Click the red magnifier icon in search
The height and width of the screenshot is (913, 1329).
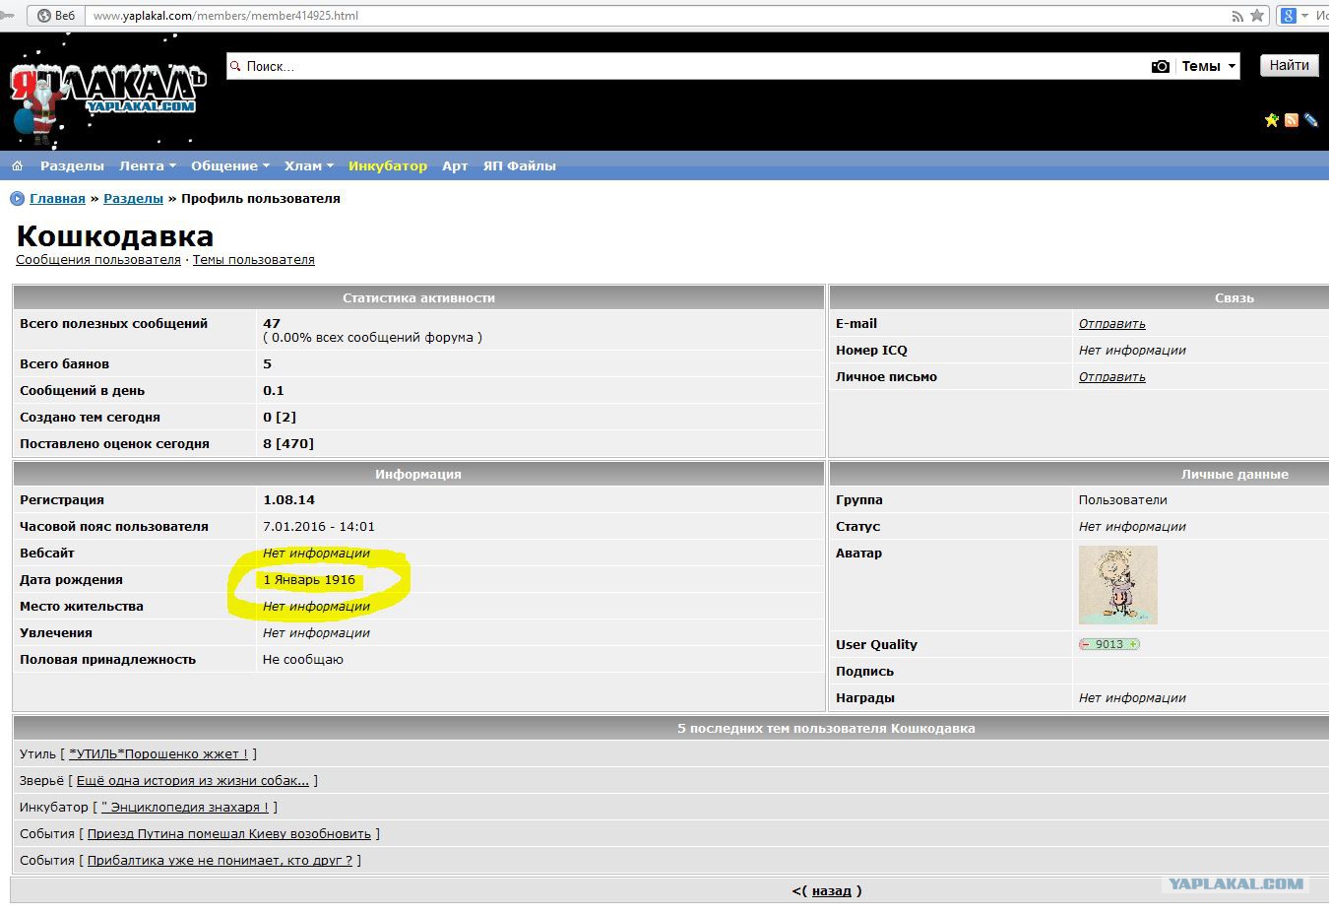pyautogui.click(x=235, y=66)
